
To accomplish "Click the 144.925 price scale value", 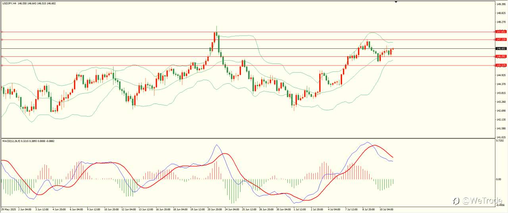I will [501, 75].
